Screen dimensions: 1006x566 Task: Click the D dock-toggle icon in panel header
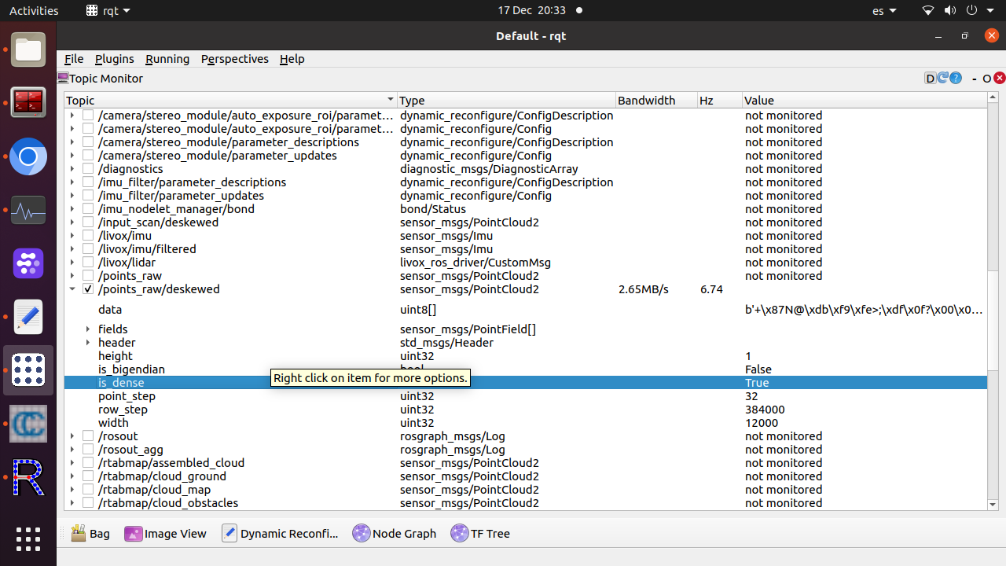pyautogui.click(x=931, y=78)
